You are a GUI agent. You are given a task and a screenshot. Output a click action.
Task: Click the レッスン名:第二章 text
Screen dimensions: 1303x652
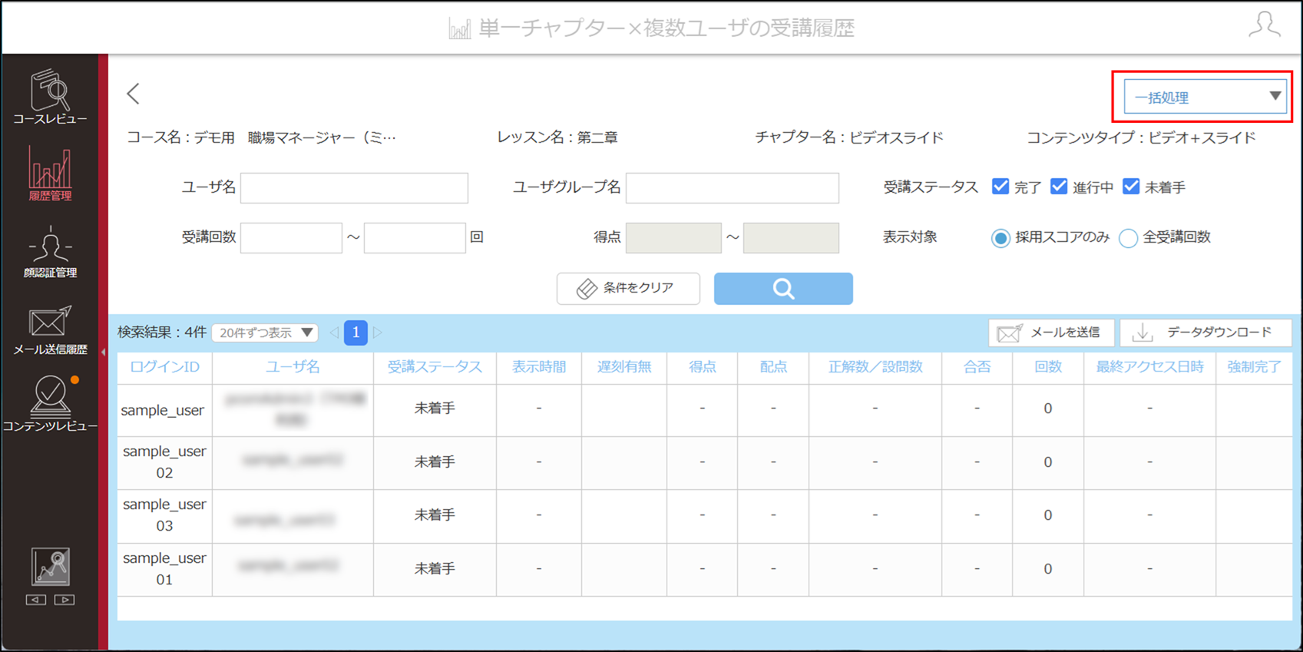click(557, 138)
